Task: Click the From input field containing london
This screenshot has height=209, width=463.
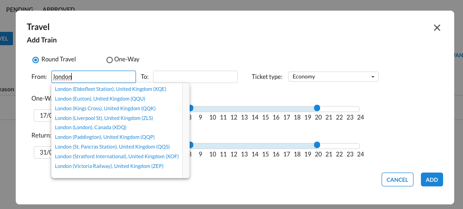Action: 93,77
